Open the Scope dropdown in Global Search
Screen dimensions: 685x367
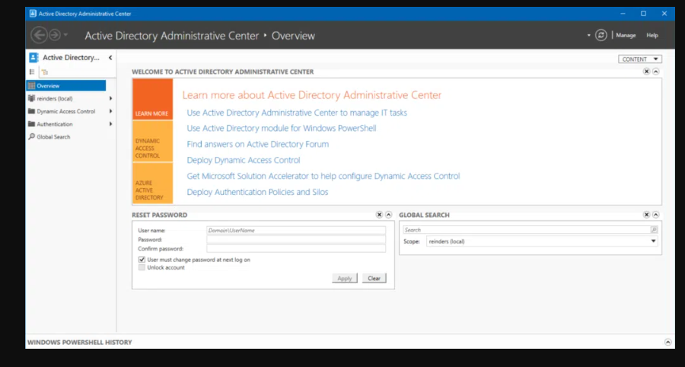653,241
